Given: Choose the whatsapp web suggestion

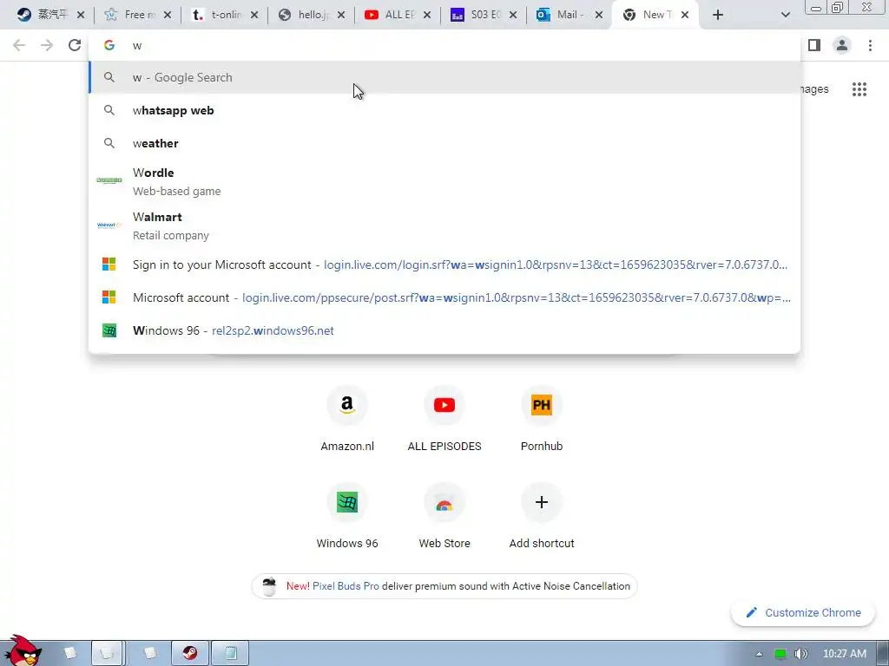Looking at the screenshot, I should pos(444,110).
